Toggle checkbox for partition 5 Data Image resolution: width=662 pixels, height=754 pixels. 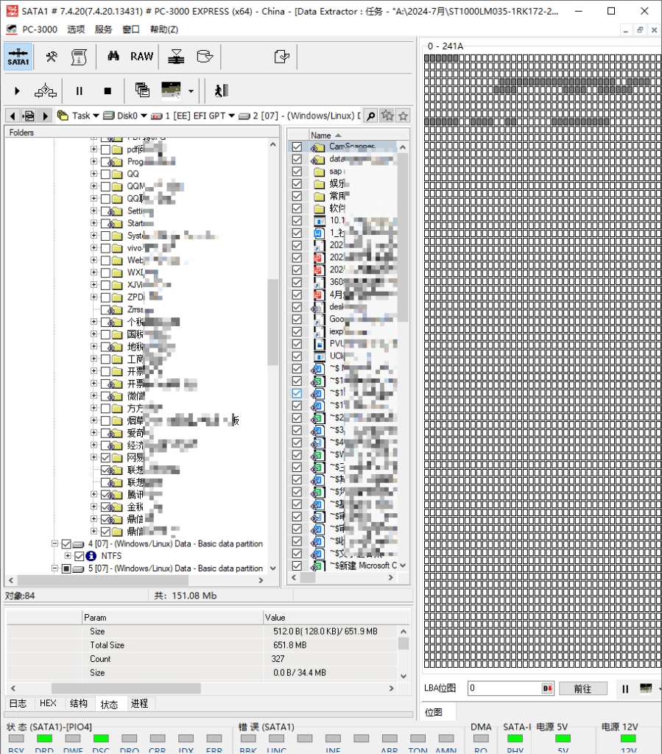[x=66, y=568]
